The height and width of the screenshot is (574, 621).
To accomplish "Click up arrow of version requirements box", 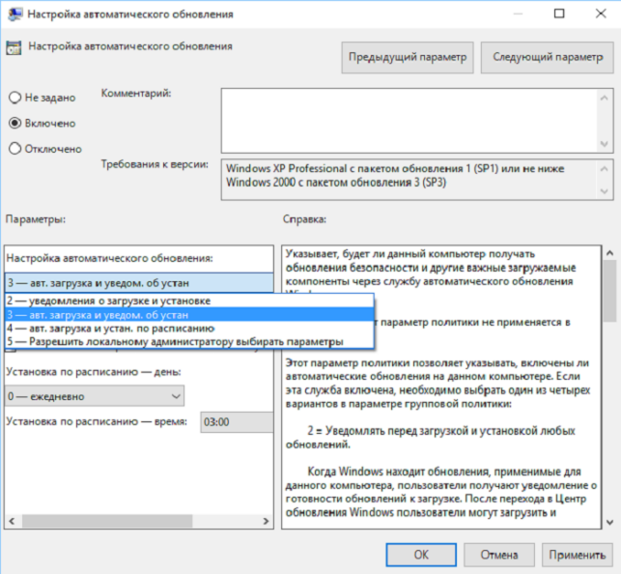I will click(605, 169).
